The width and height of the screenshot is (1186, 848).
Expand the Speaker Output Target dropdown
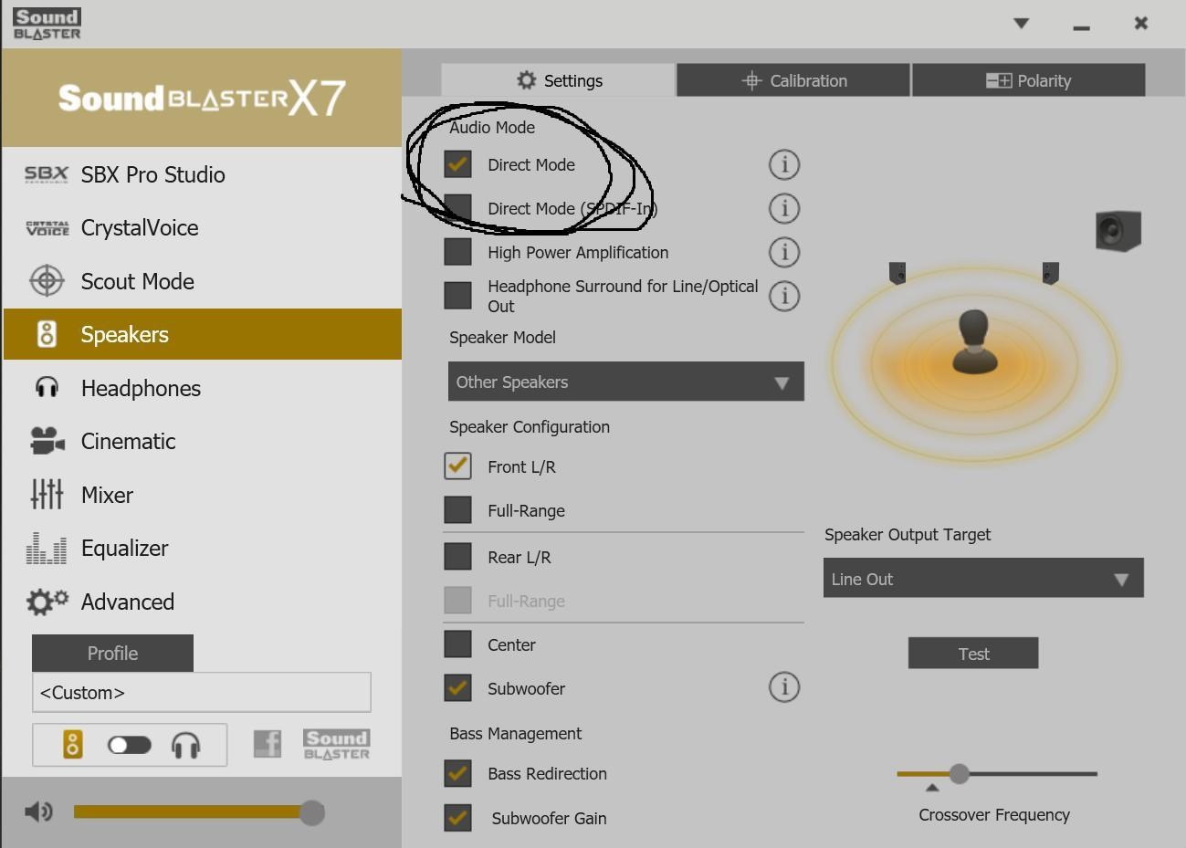click(x=982, y=579)
